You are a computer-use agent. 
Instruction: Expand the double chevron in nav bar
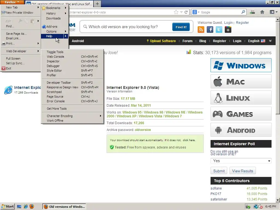pos(270,41)
